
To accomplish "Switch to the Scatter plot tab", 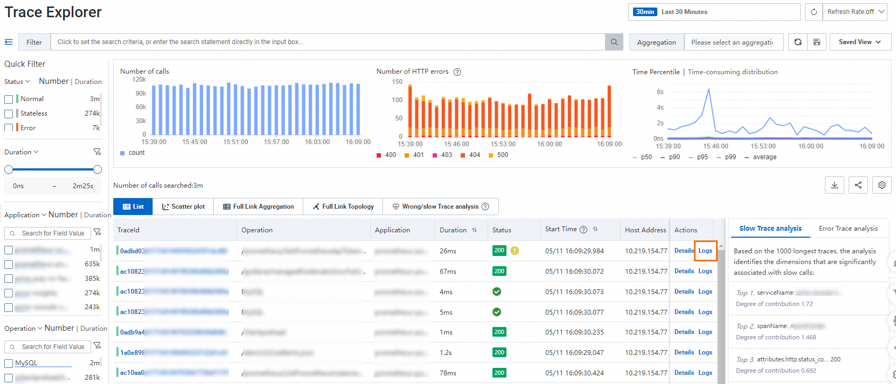I will pos(183,207).
